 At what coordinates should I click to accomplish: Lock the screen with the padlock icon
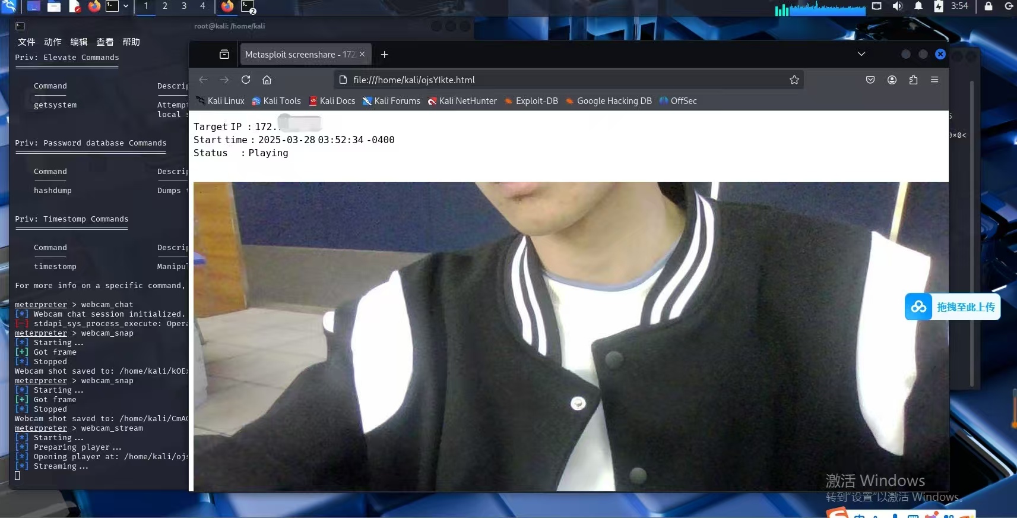(989, 6)
